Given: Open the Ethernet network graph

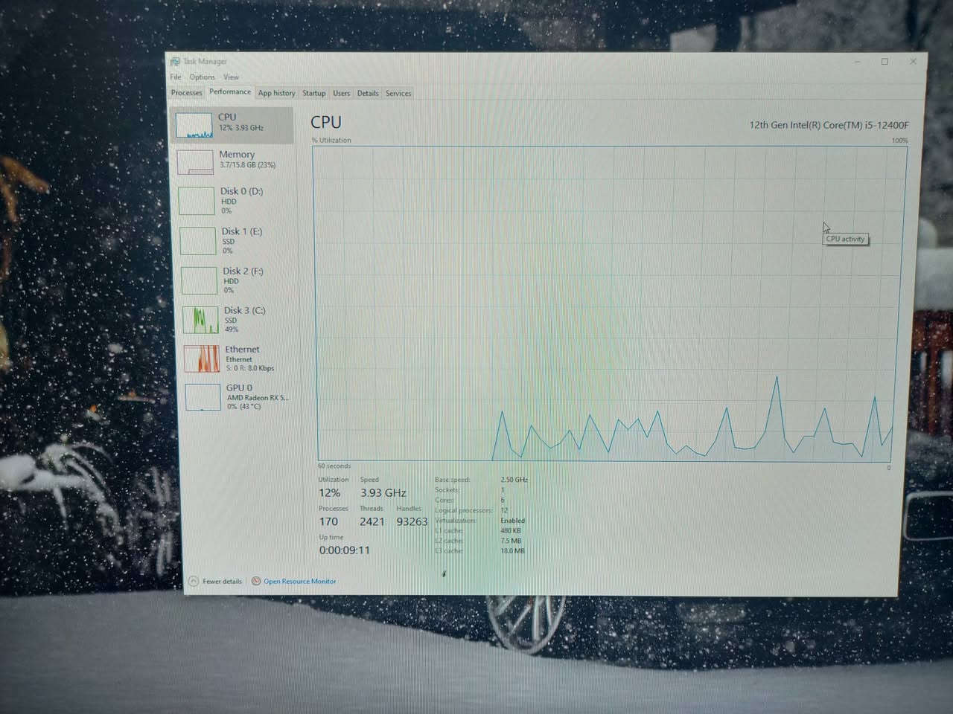Looking at the screenshot, I should pyautogui.click(x=242, y=358).
